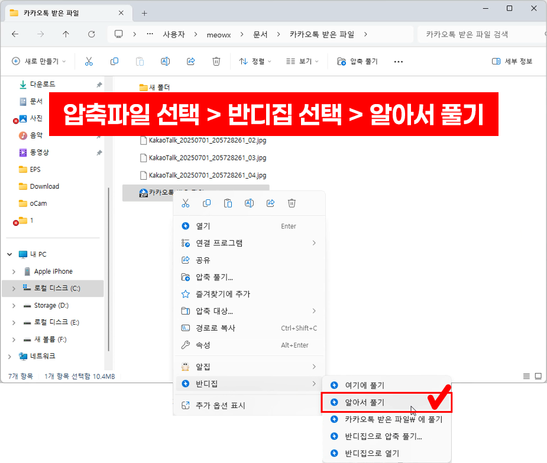
Task: Expand the hidden path ellipsis in the address bar
Action: click(x=150, y=34)
